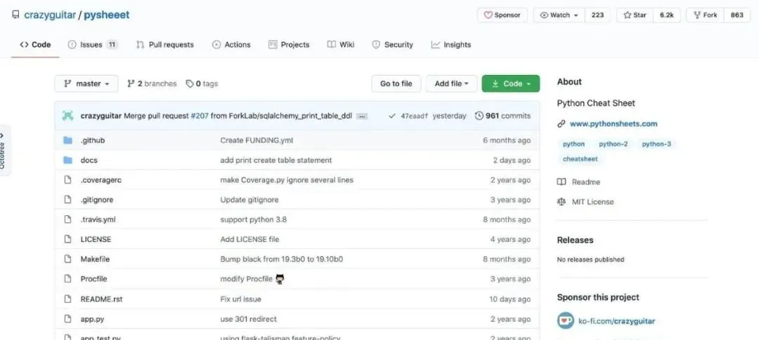The height and width of the screenshot is (340, 759).
Task: Click the Go to file button
Action: point(396,83)
